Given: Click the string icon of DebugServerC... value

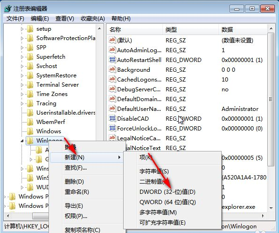Looking at the screenshot, I should point(112,89).
